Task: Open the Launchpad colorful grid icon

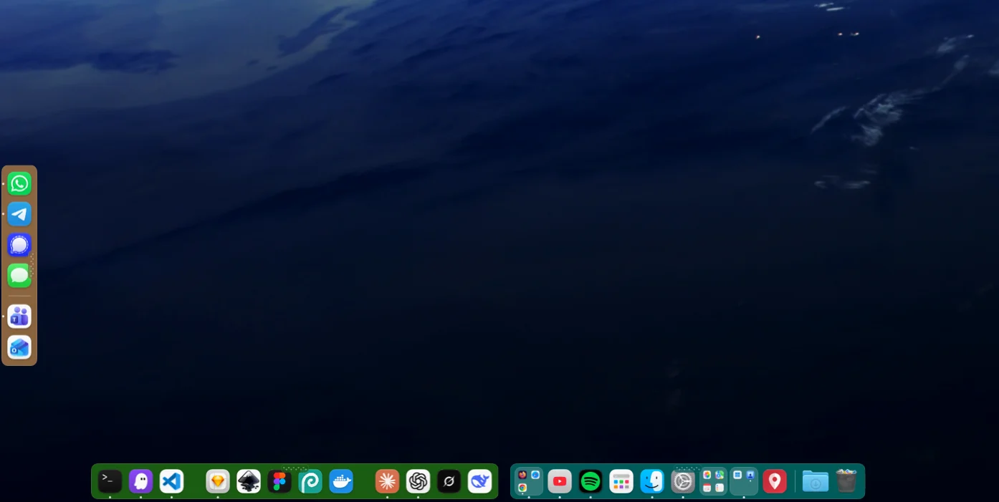Action: pos(621,481)
